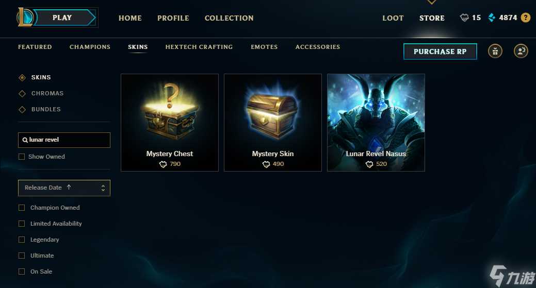Select the Chromas diamond icon in sidebar
Image resolution: width=536 pixels, height=288 pixels.
coord(22,93)
